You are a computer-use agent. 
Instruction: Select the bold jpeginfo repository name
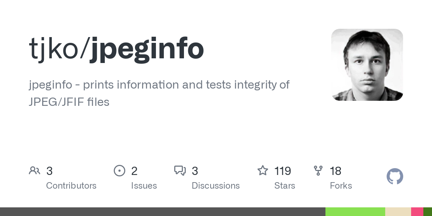coord(147,49)
